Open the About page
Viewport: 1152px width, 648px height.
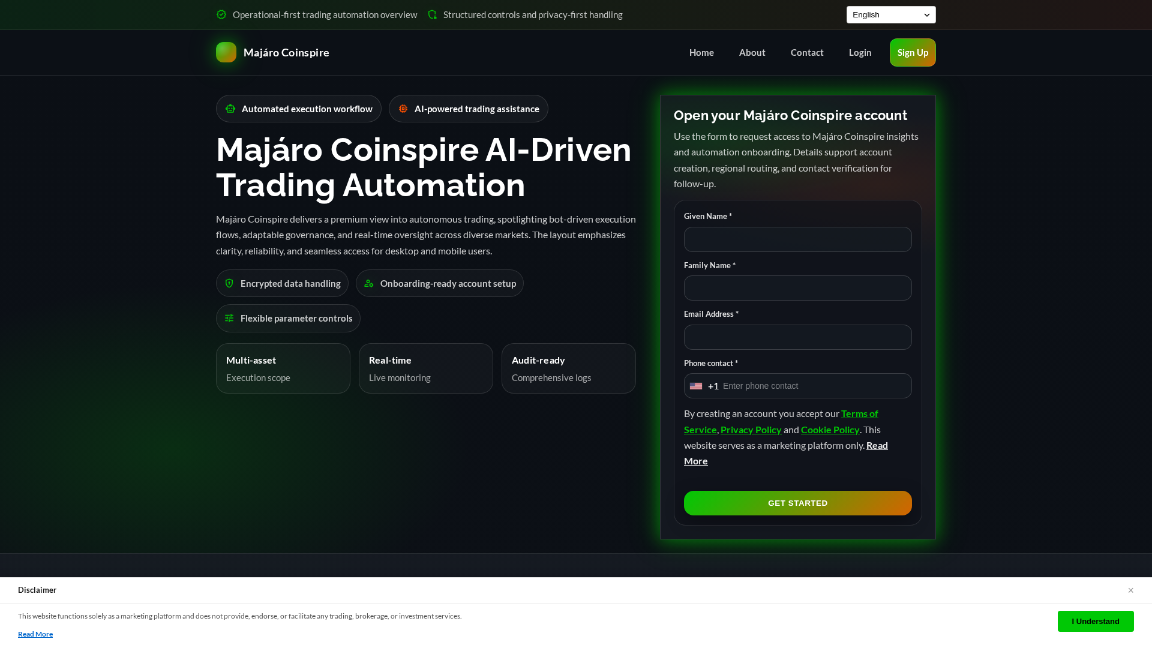click(x=752, y=52)
